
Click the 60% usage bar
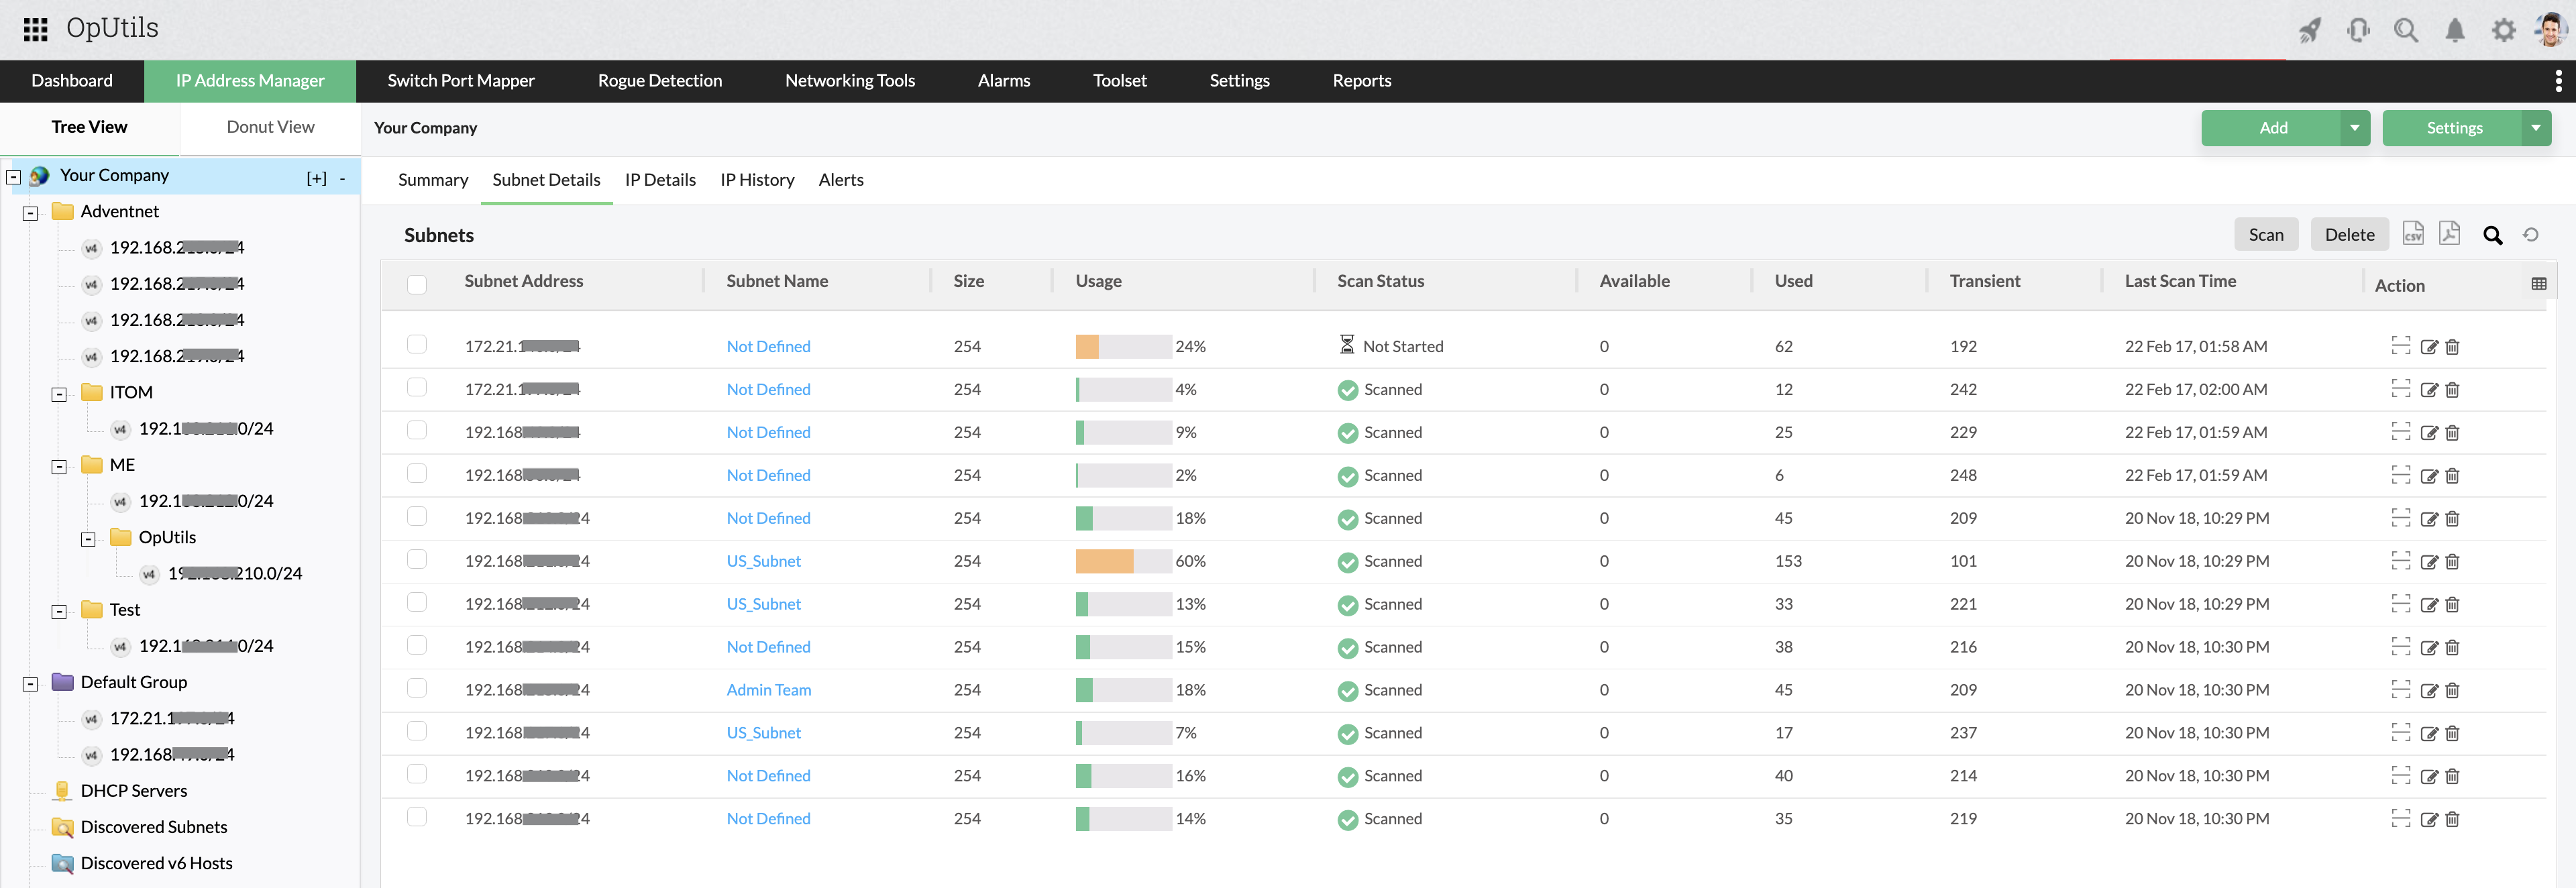(1122, 562)
